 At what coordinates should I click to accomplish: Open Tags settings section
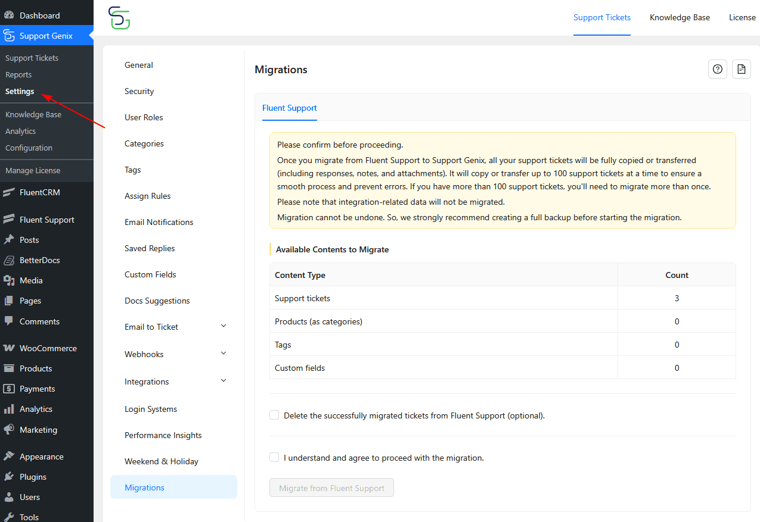click(x=173, y=170)
